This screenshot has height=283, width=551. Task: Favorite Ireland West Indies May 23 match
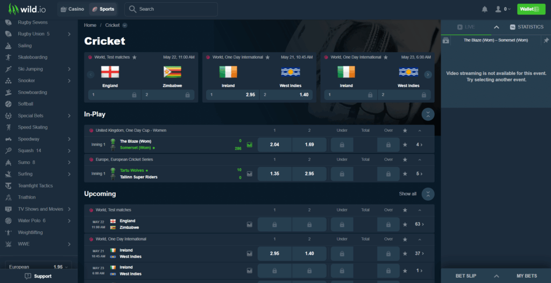[405, 271]
